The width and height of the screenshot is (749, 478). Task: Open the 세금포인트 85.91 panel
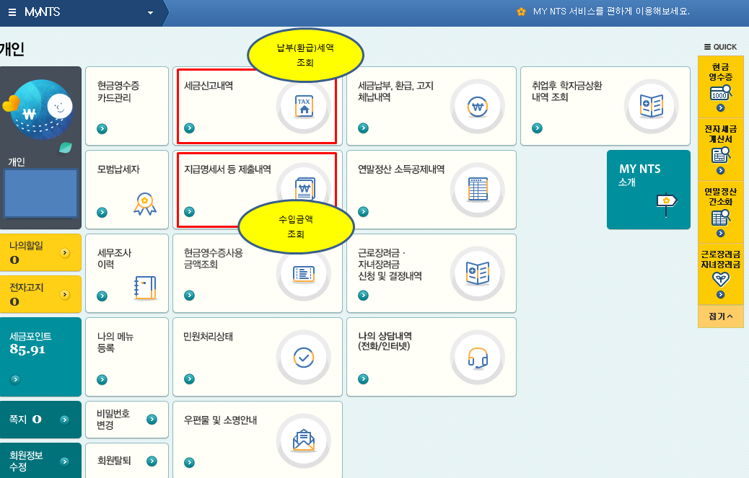click(x=40, y=356)
